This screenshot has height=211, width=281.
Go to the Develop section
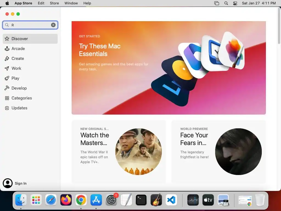pos(30,88)
